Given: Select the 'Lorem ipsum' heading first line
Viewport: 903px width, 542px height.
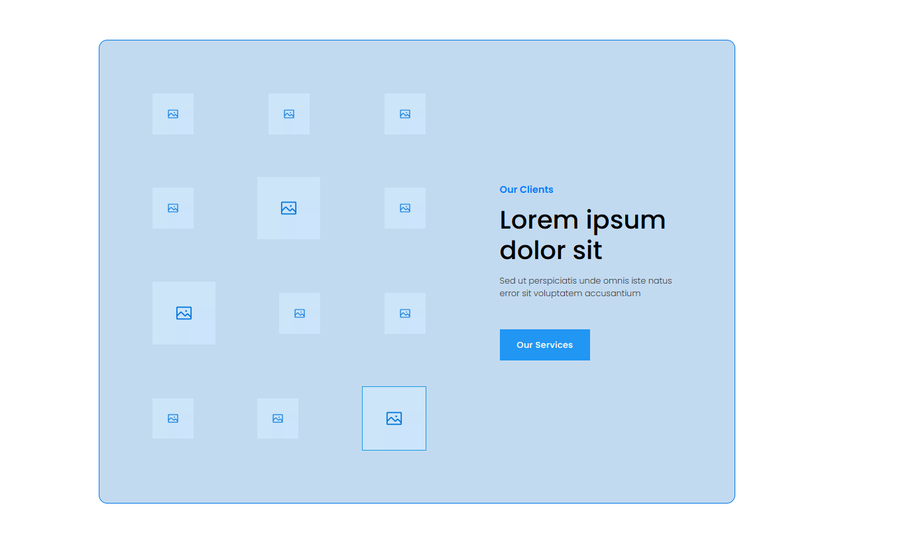Looking at the screenshot, I should (582, 220).
